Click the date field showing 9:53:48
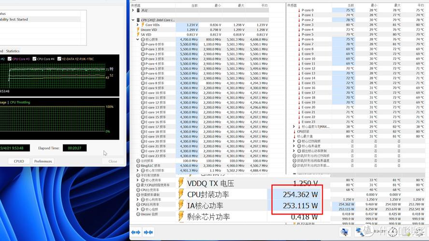The width and height of the screenshot is (429, 241). [15, 148]
